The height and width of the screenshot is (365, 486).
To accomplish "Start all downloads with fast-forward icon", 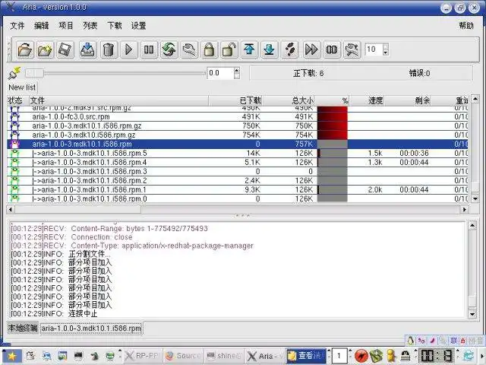I will click(x=311, y=49).
